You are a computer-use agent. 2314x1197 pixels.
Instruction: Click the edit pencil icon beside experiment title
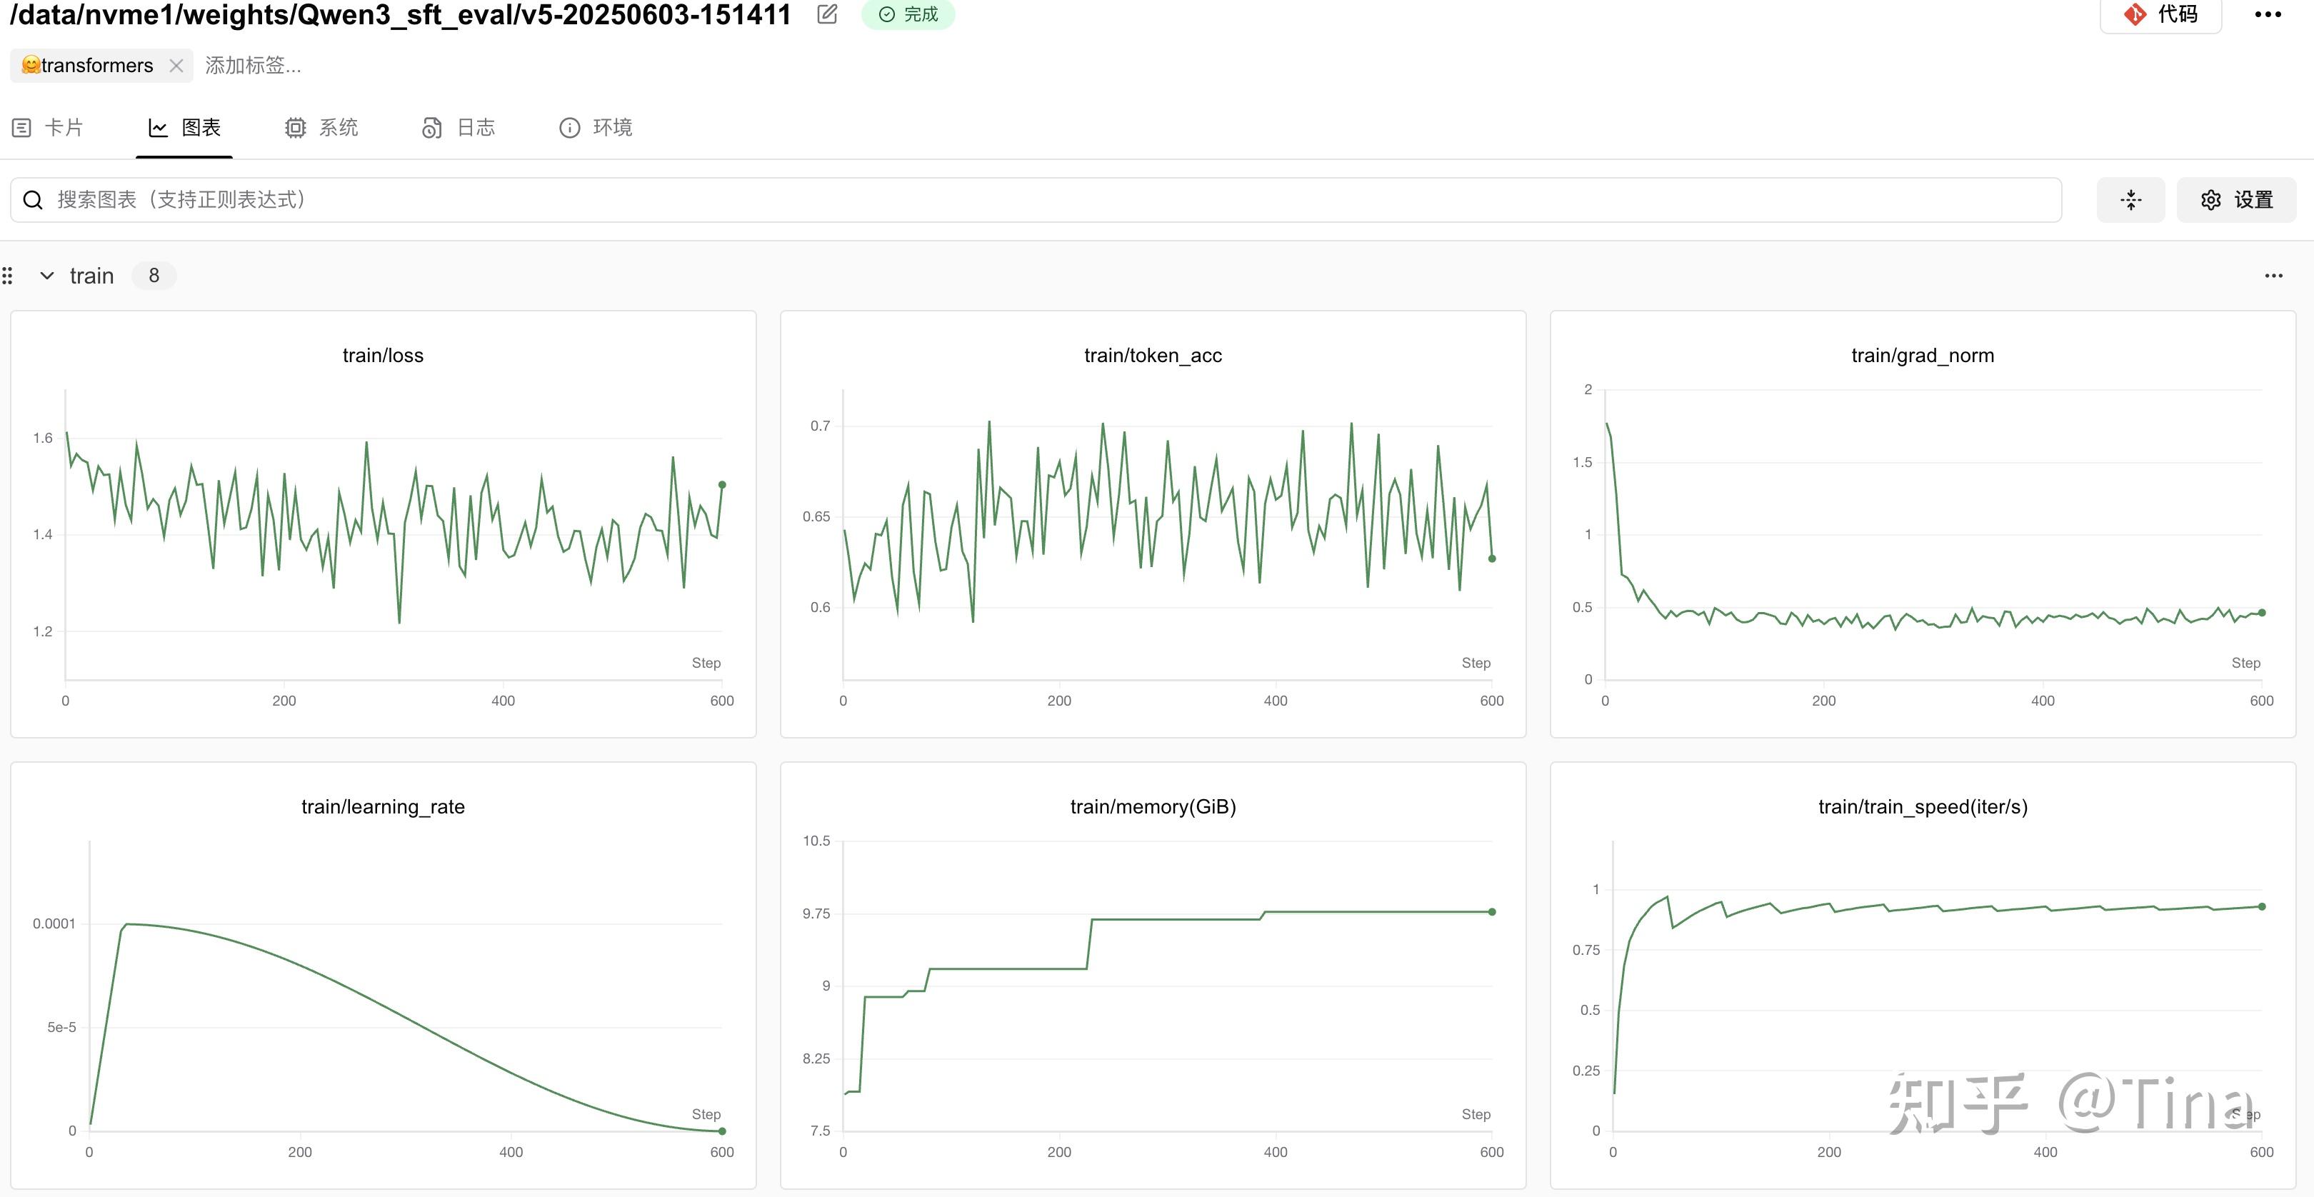coord(827,14)
